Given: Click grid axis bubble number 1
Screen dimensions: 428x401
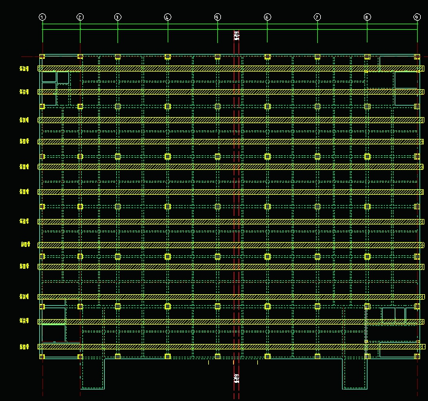Looking at the screenshot, I should click(42, 17).
